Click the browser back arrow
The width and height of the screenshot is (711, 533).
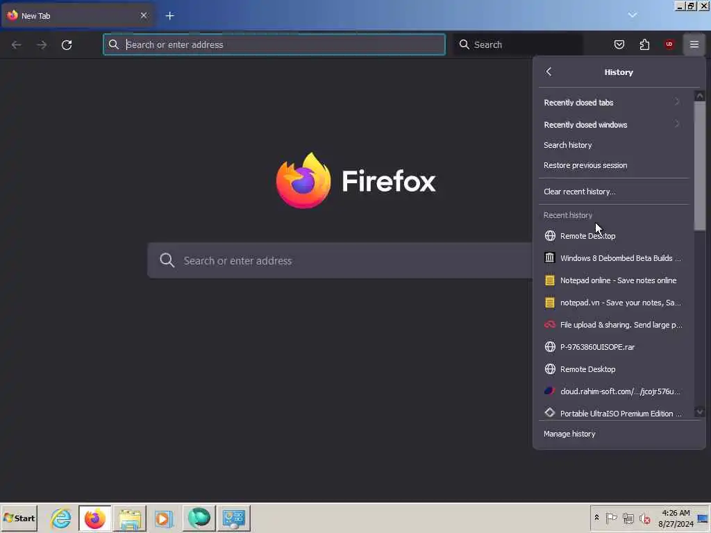pos(17,44)
